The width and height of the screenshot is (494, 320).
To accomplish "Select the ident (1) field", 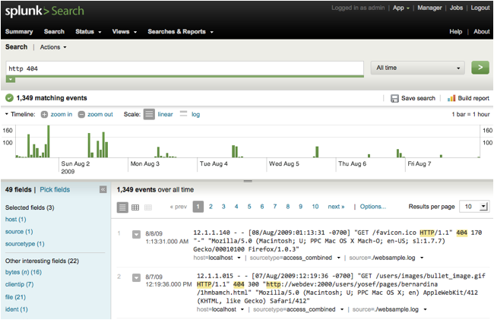I will (x=17, y=309).
